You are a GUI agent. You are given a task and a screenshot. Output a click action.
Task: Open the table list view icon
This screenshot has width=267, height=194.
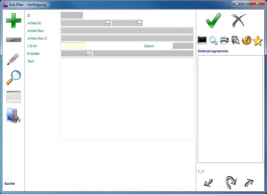pyautogui.click(x=13, y=97)
